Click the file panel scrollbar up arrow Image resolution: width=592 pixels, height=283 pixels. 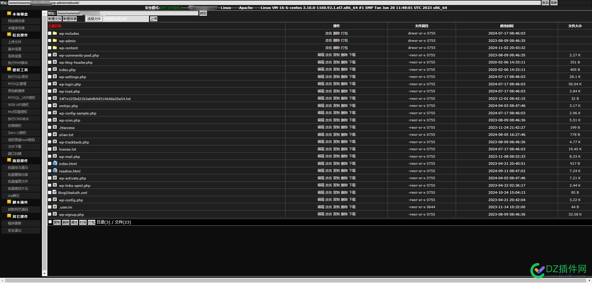(x=44, y=13)
